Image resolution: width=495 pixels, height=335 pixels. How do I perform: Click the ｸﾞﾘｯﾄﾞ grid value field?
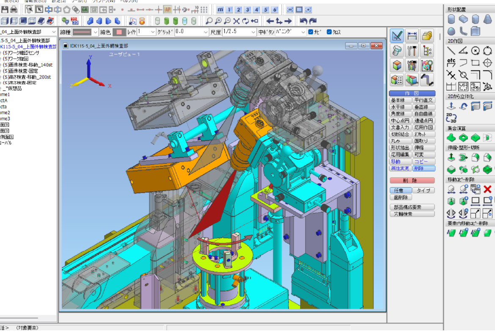pyautogui.click(x=189, y=32)
